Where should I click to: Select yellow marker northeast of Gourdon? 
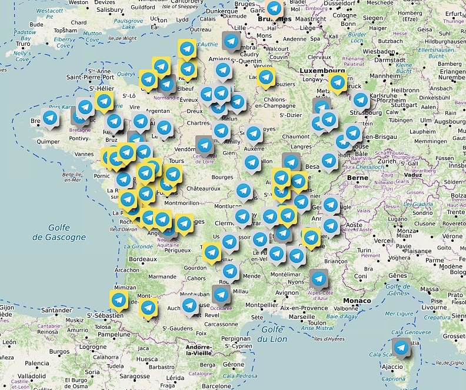pos(212,254)
